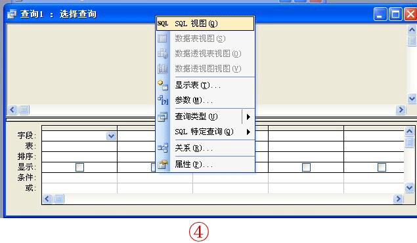
Task: Click the parameters icon beside 参数
Action: click(x=163, y=101)
